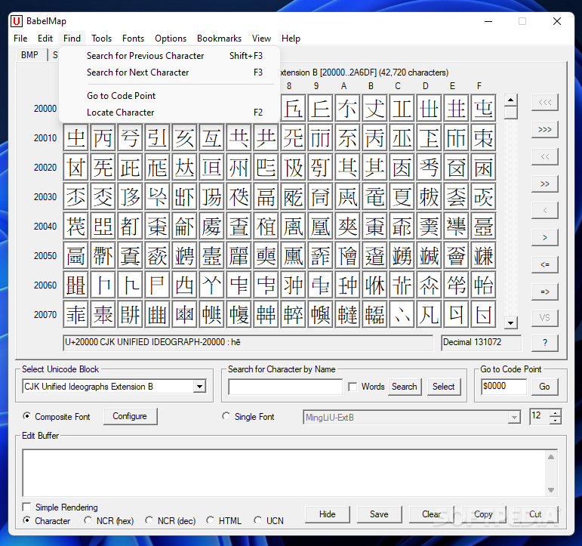582x546 pixels.
Task: Select the character at row 20000 column 9
Action: pyautogui.click(x=320, y=109)
